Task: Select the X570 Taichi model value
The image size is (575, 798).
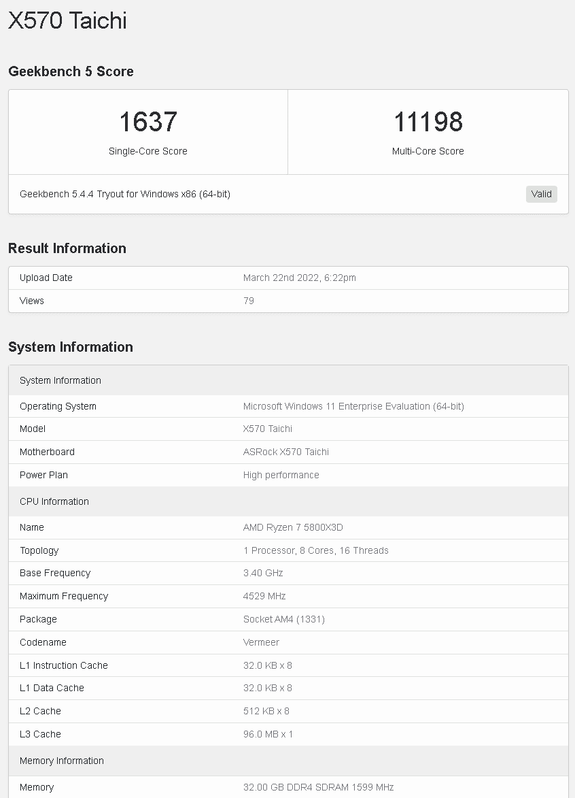Action: (x=267, y=429)
